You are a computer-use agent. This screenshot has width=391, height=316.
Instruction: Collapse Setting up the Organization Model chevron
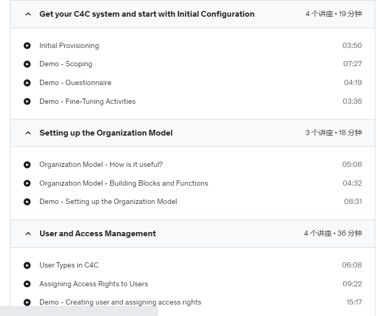click(x=28, y=133)
